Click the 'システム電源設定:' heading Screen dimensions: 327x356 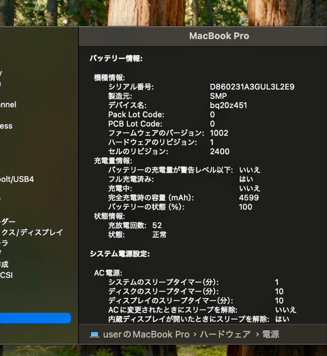tap(120, 254)
